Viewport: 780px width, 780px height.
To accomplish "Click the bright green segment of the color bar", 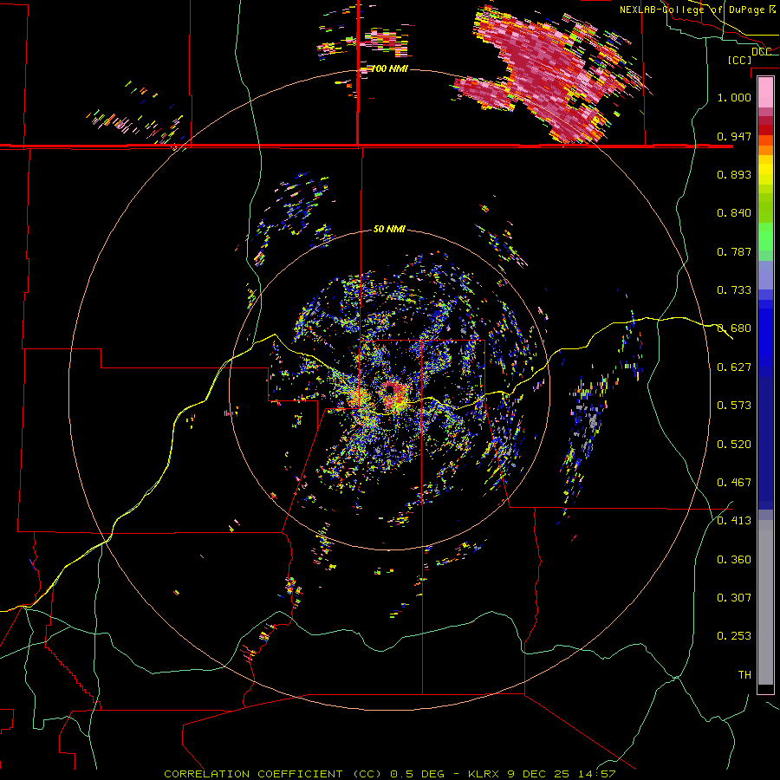I will 765,237.
